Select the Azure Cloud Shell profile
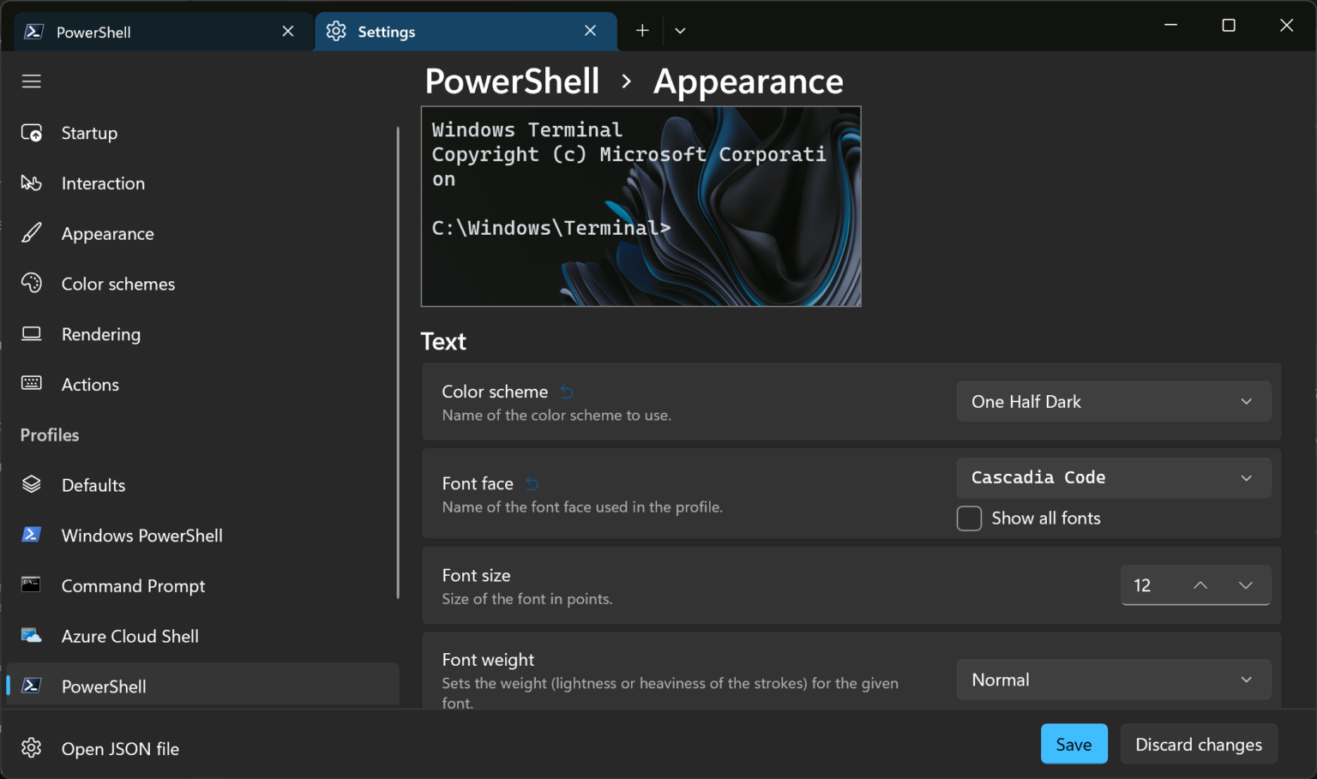The image size is (1317, 779). coord(129,636)
